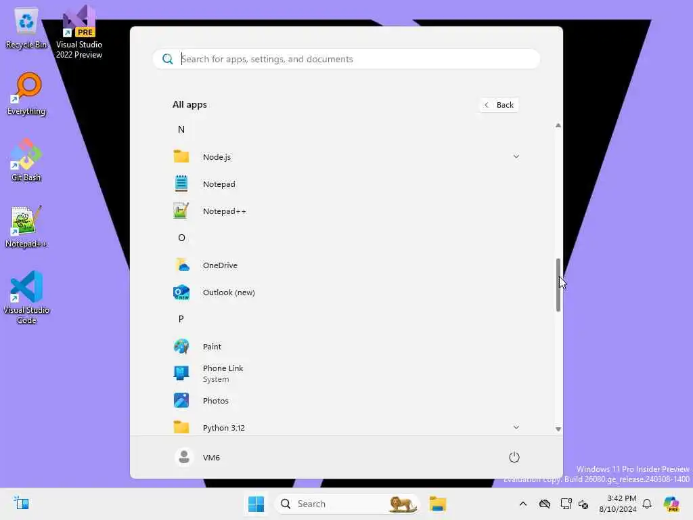The width and height of the screenshot is (693, 520).
Task: Select the Notepad++ desktop shortcut
Action: [26, 226]
